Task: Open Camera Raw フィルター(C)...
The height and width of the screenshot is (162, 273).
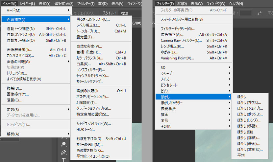Action: click(x=194, y=40)
